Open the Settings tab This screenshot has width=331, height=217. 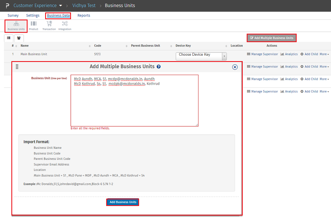(x=33, y=15)
